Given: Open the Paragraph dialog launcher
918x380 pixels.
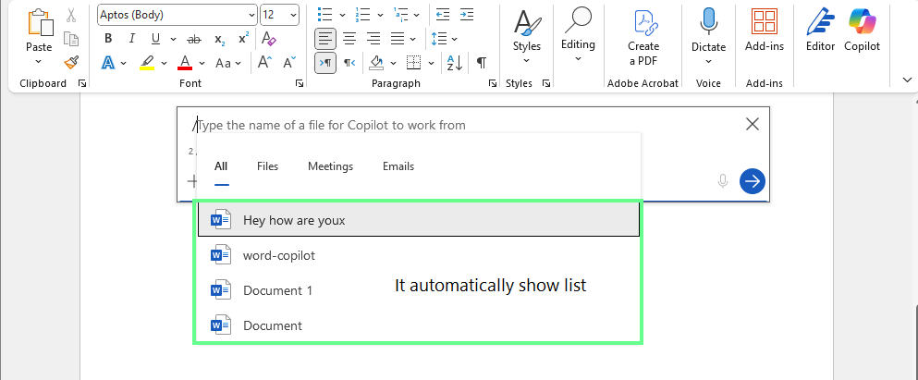Looking at the screenshot, I should [x=493, y=84].
